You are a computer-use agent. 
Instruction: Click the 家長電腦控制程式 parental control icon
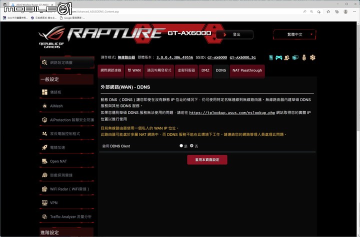44,133
